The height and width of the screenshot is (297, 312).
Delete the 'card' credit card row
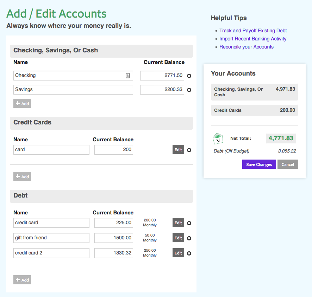[189, 150]
